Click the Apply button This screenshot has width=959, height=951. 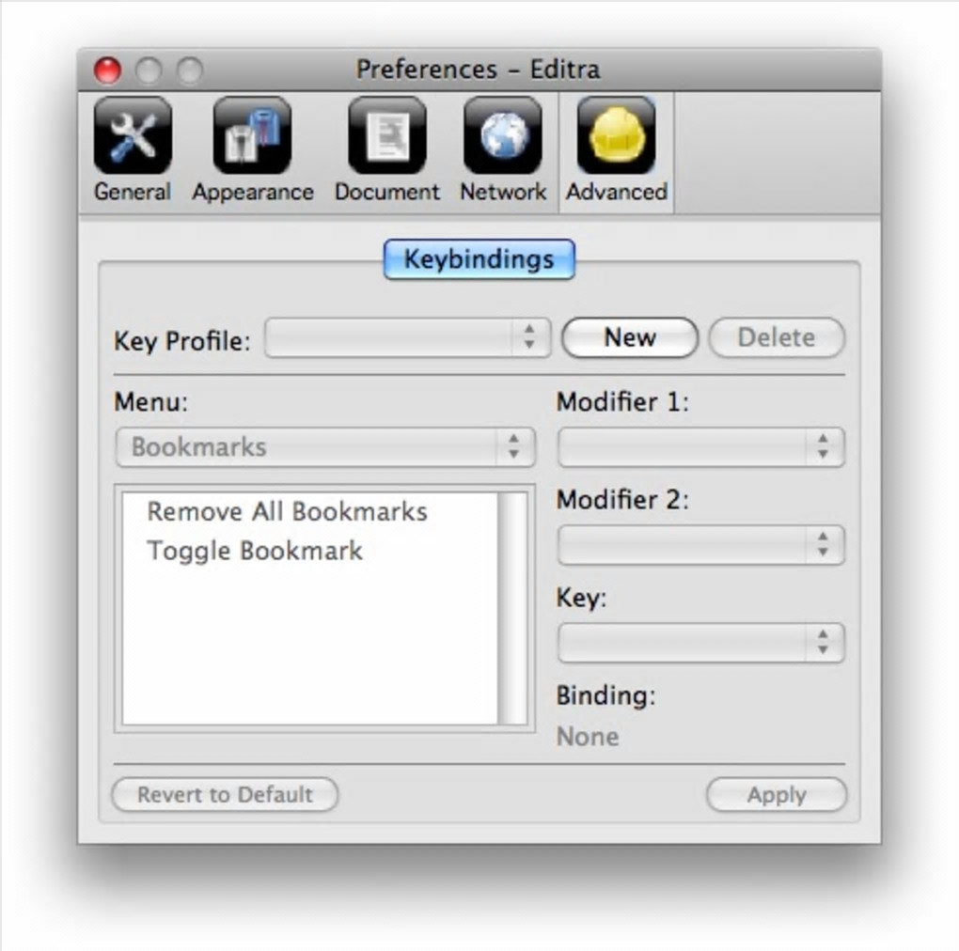(x=777, y=795)
